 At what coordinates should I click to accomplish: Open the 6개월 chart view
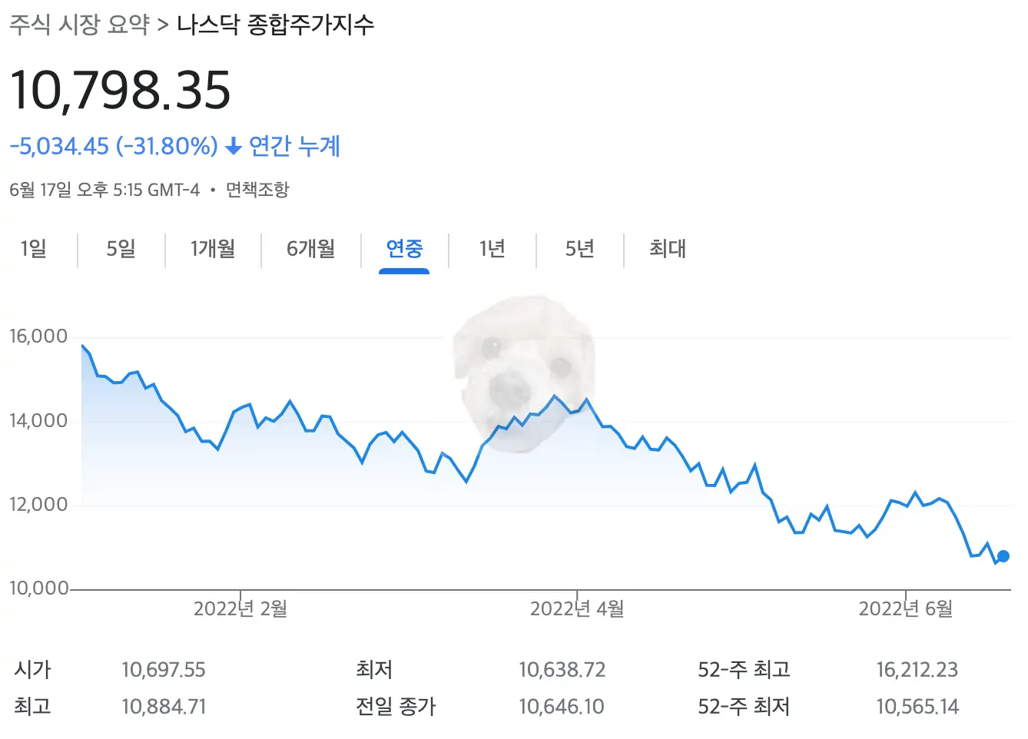point(310,249)
